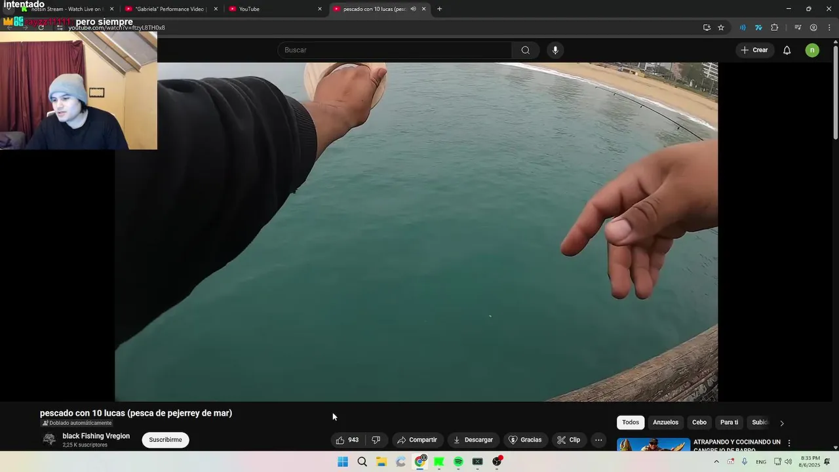The image size is (839, 472).
Task: Open the Extensions puzzle icon
Action: click(775, 28)
